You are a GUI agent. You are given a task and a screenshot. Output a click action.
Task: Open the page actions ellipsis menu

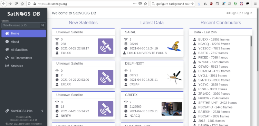point(135,4)
